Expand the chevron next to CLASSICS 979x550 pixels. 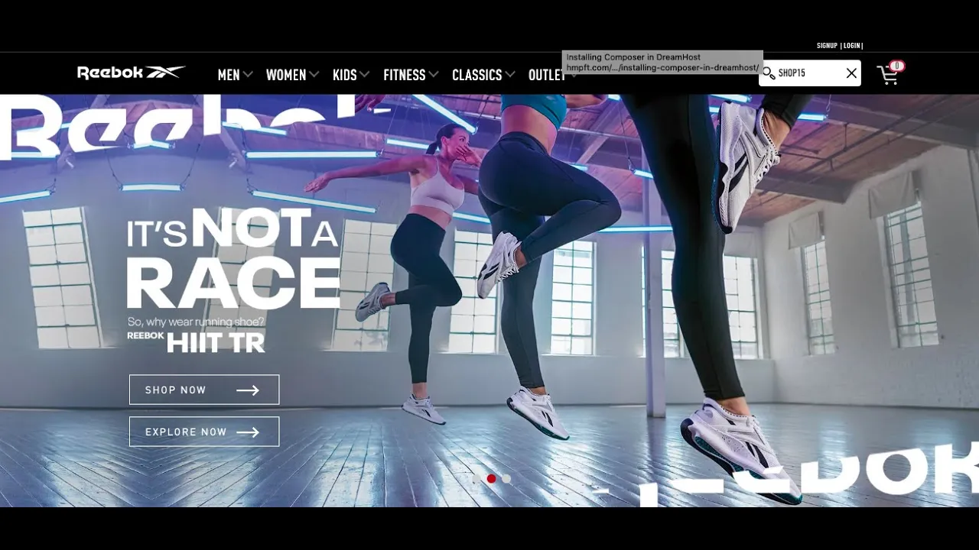pos(510,75)
